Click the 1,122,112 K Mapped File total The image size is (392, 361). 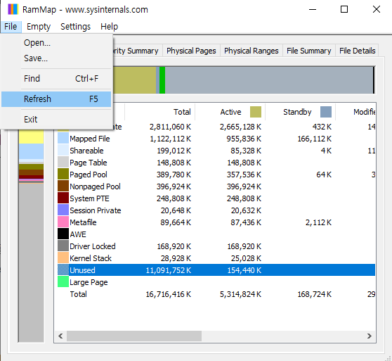170,139
